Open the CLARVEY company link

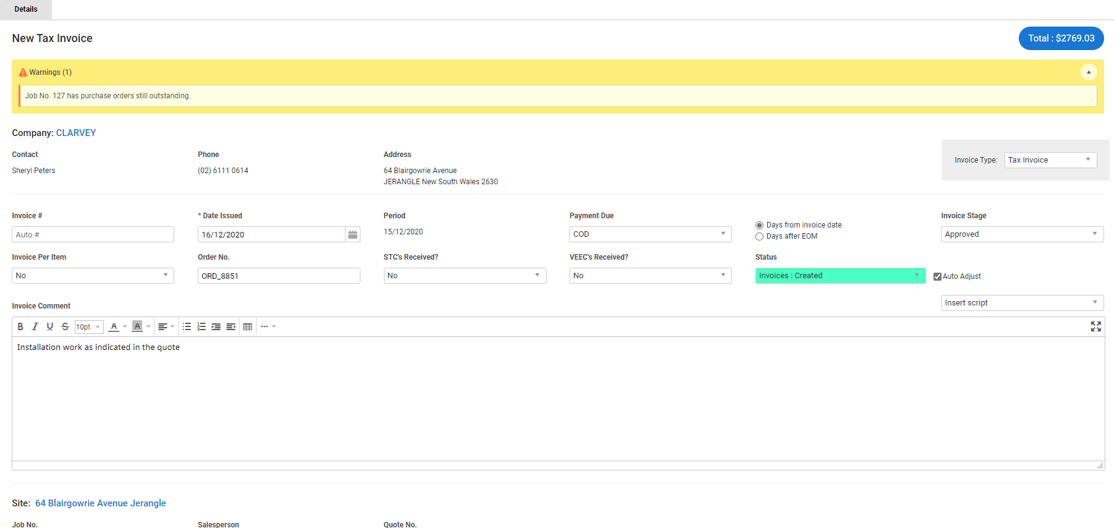(x=76, y=133)
